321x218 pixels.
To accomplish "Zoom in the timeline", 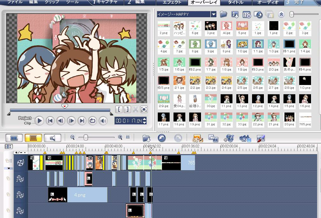I will tap(120, 137).
